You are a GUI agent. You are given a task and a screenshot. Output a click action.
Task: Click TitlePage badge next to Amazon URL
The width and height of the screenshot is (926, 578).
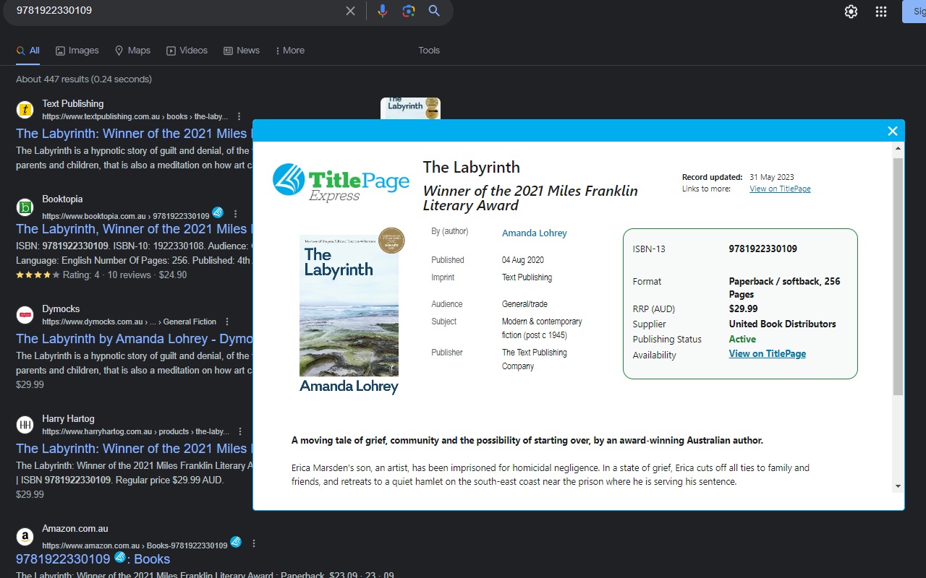(236, 542)
